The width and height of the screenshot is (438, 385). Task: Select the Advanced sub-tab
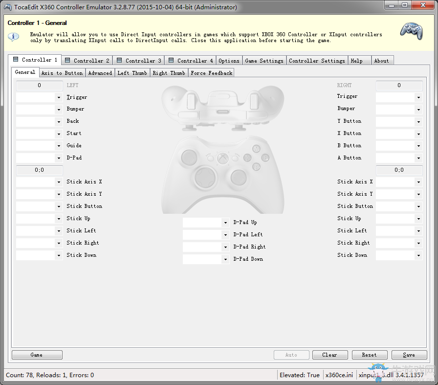point(100,73)
